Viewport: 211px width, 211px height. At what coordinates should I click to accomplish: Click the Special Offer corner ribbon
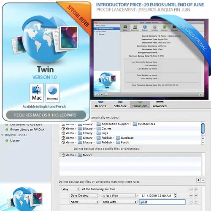click(x=78, y=16)
